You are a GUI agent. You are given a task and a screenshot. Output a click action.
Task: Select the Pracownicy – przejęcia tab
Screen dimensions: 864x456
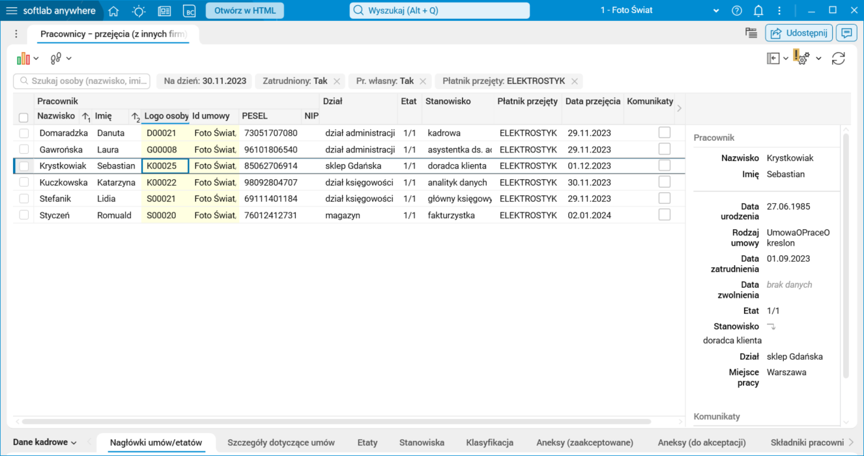click(x=114, y=34)
